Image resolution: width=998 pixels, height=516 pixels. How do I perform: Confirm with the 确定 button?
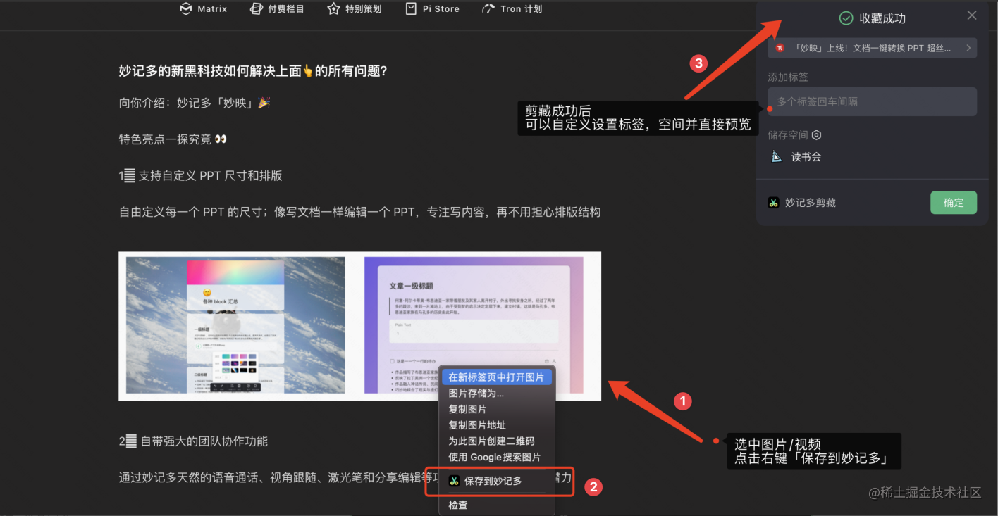tap(954, 203)
